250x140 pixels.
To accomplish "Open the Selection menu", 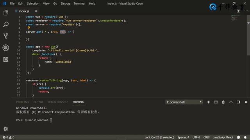I will (x=33, y=3).
